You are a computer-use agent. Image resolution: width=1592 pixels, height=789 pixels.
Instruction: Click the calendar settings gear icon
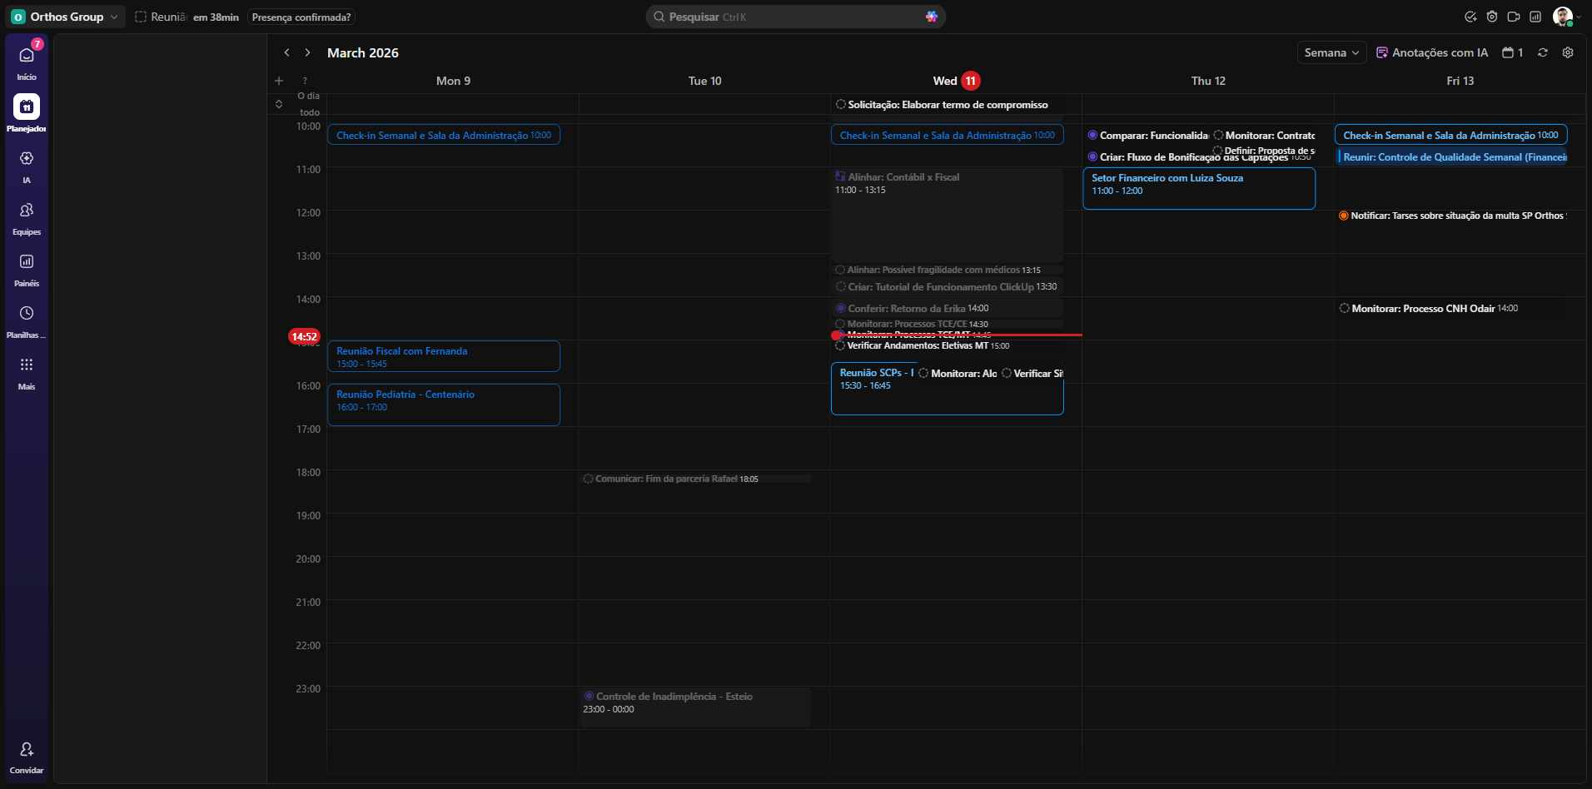click(x=1568, y=52)
